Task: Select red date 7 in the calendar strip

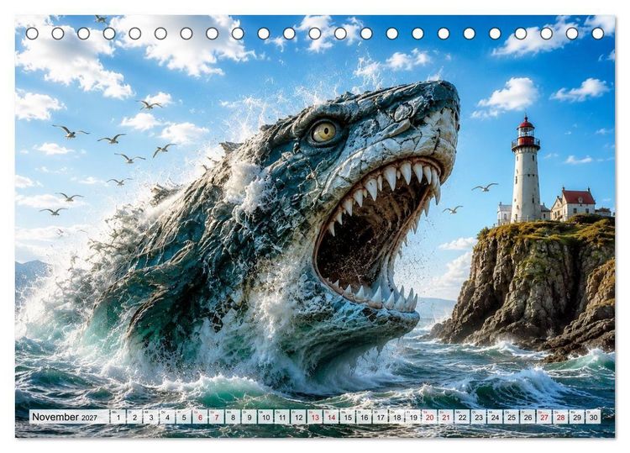Action: [x=217, y=417]
